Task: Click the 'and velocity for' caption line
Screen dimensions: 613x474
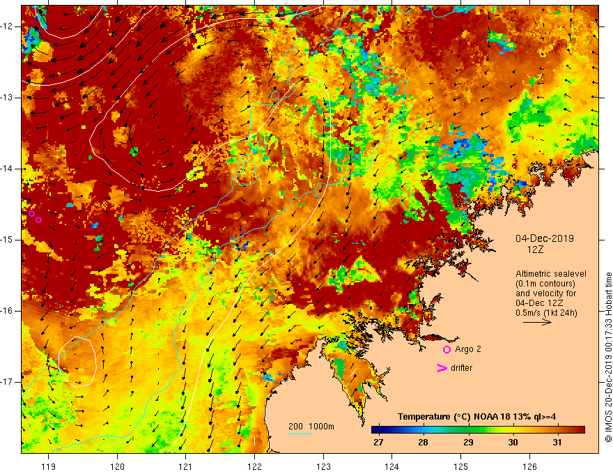Action: (x=545, y=293)
